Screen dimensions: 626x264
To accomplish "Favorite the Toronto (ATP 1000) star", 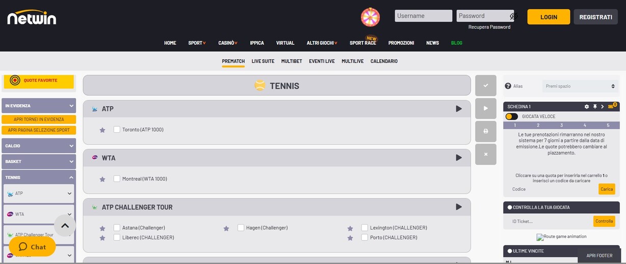I will click(102, 130).
